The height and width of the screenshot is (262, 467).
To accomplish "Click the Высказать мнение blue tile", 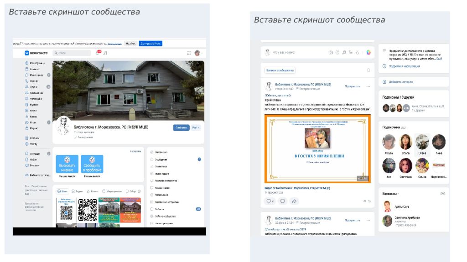I will pyautogui.click(x=67, y=164).
